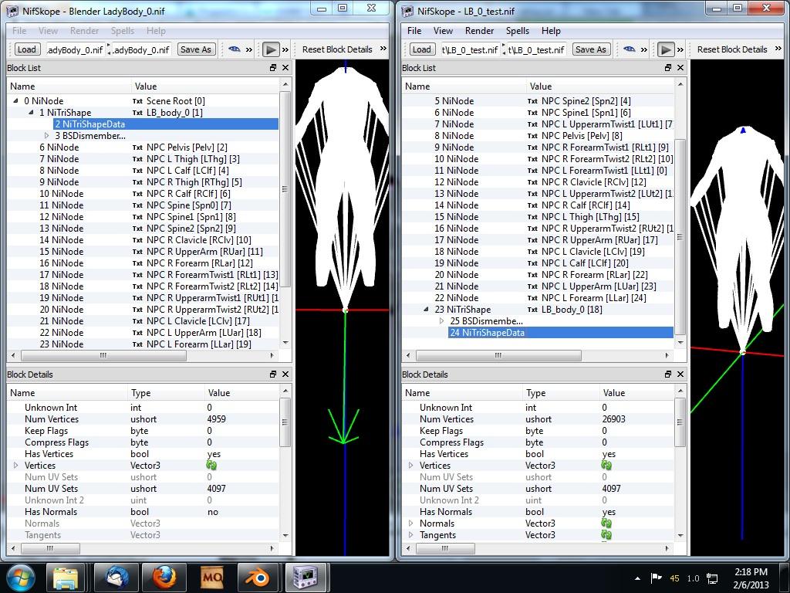Click Reset Block Details in left window

337,49
